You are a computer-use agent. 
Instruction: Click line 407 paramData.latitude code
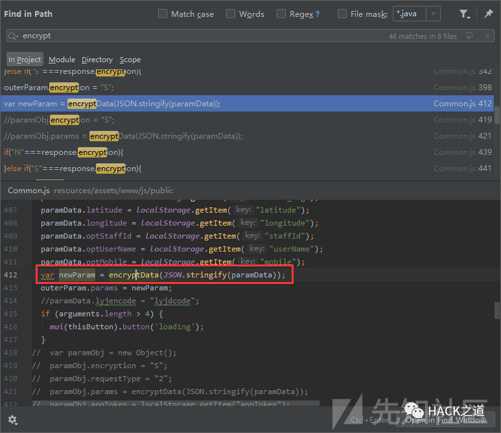tap(175, 210)
